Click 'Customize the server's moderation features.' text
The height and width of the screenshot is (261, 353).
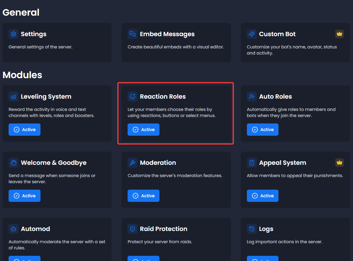175,176
